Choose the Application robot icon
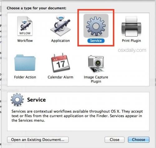This screenshot has width=156, height=148. (60, 26)
